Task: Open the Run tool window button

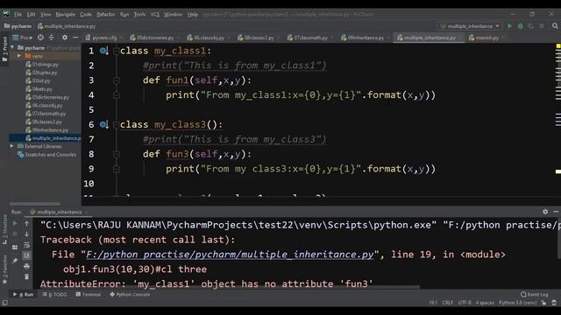Action: [x=24, y=295]
